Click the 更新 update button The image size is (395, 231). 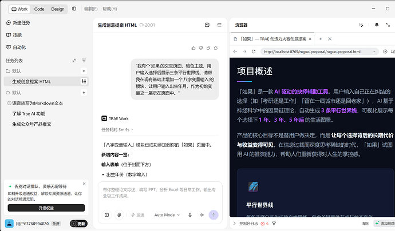point(78,224)
